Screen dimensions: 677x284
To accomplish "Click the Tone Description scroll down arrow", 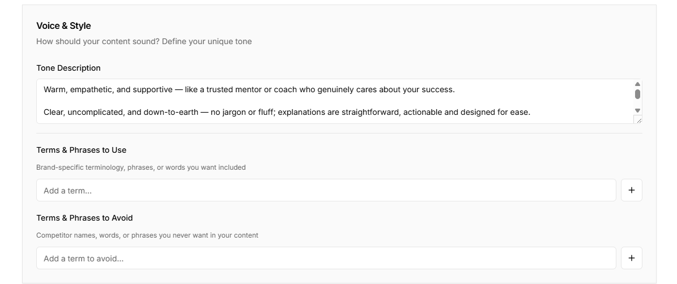I will pyautogui.click(x=637, y=111).
